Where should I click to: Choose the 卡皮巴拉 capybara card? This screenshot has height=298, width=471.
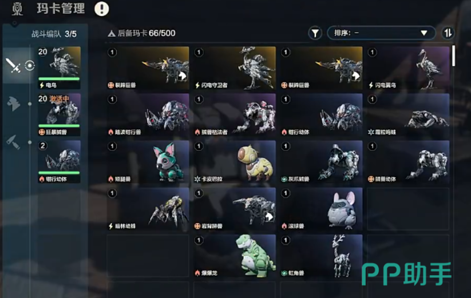(235, 162)
